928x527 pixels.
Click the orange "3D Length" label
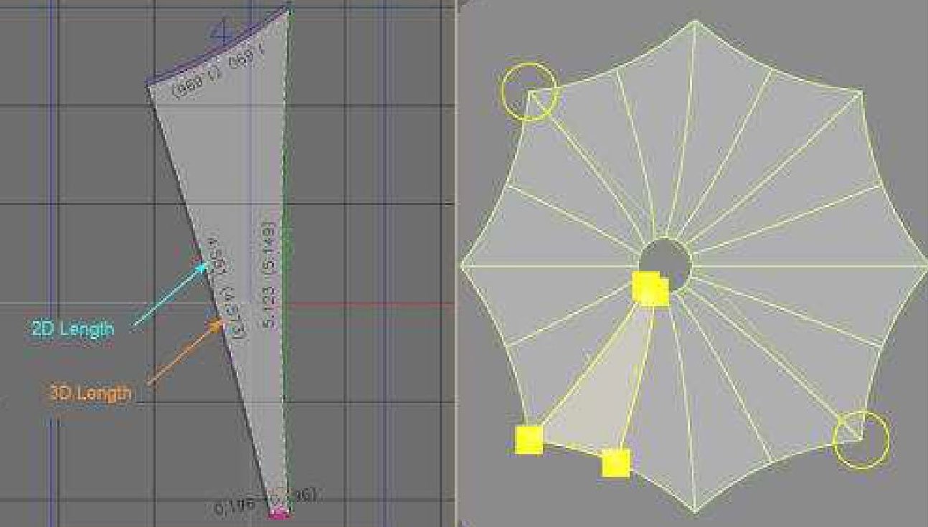[x=90, y=393]
